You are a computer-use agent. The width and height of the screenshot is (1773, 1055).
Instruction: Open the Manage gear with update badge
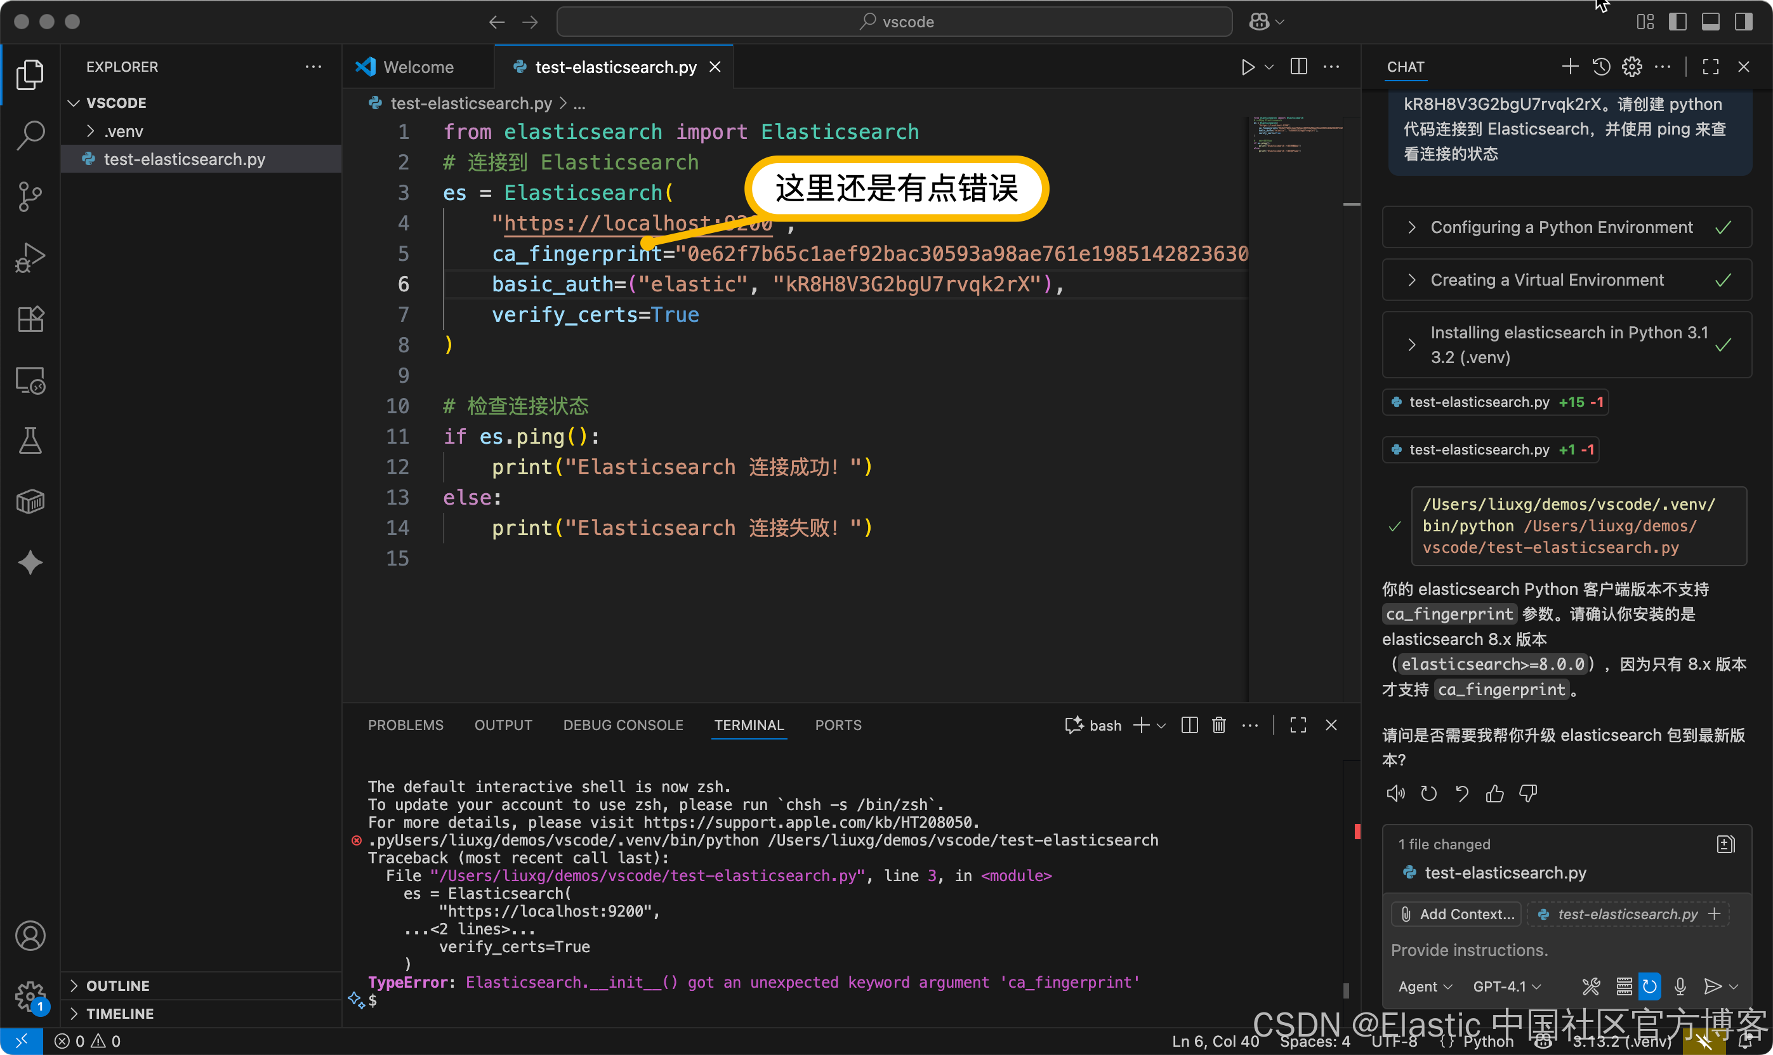(x=30, y=996)
